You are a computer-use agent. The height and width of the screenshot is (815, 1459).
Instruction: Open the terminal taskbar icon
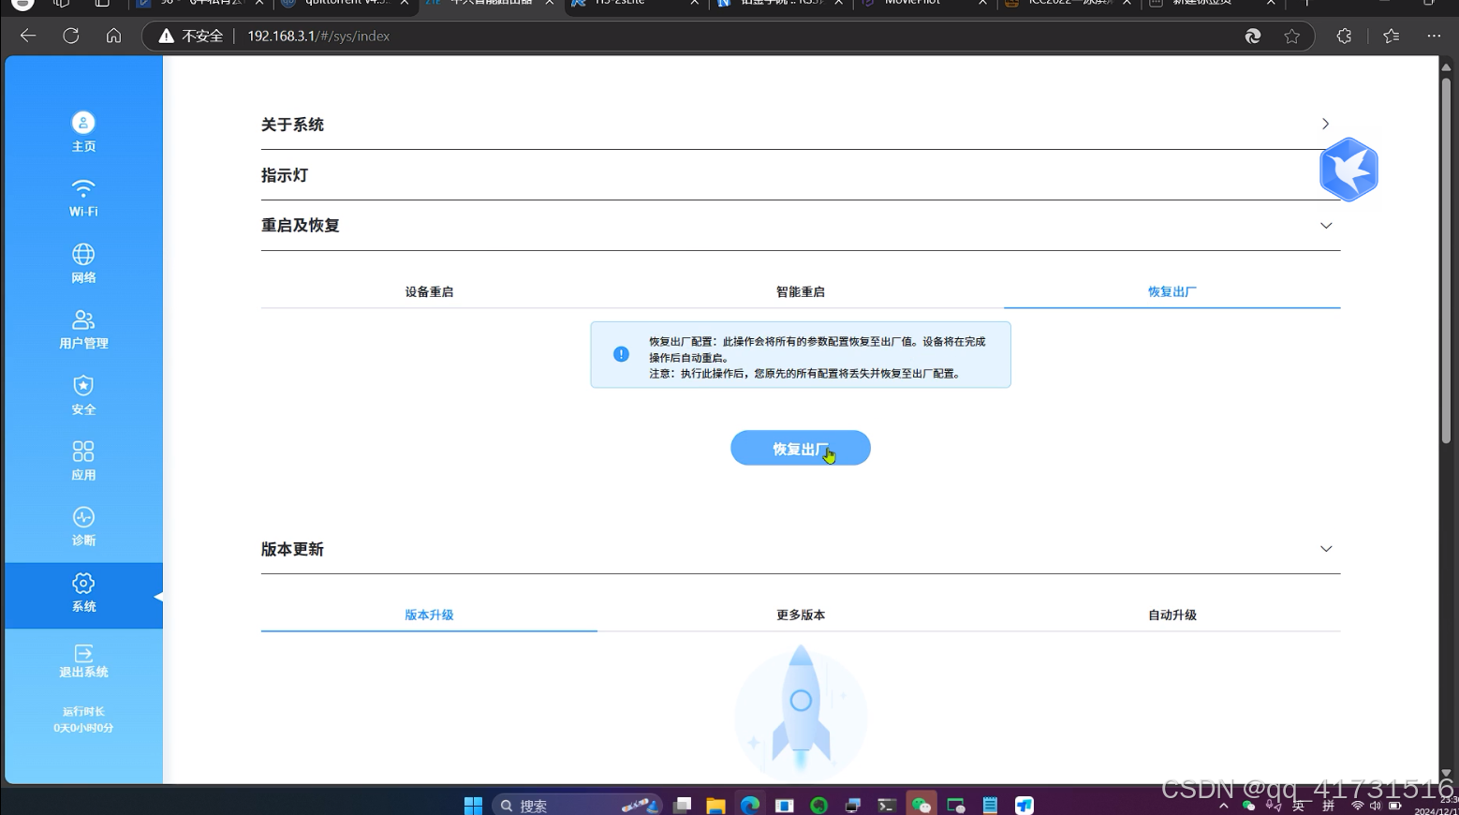click(x=887, y=806)
